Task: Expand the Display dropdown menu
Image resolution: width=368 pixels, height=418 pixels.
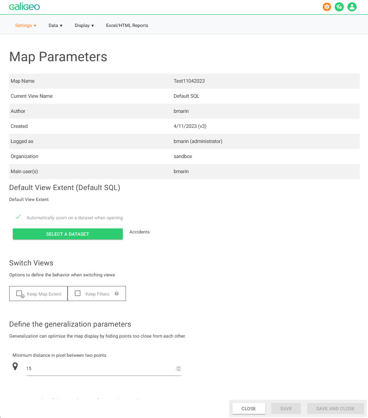Action: tap(84, 26)
